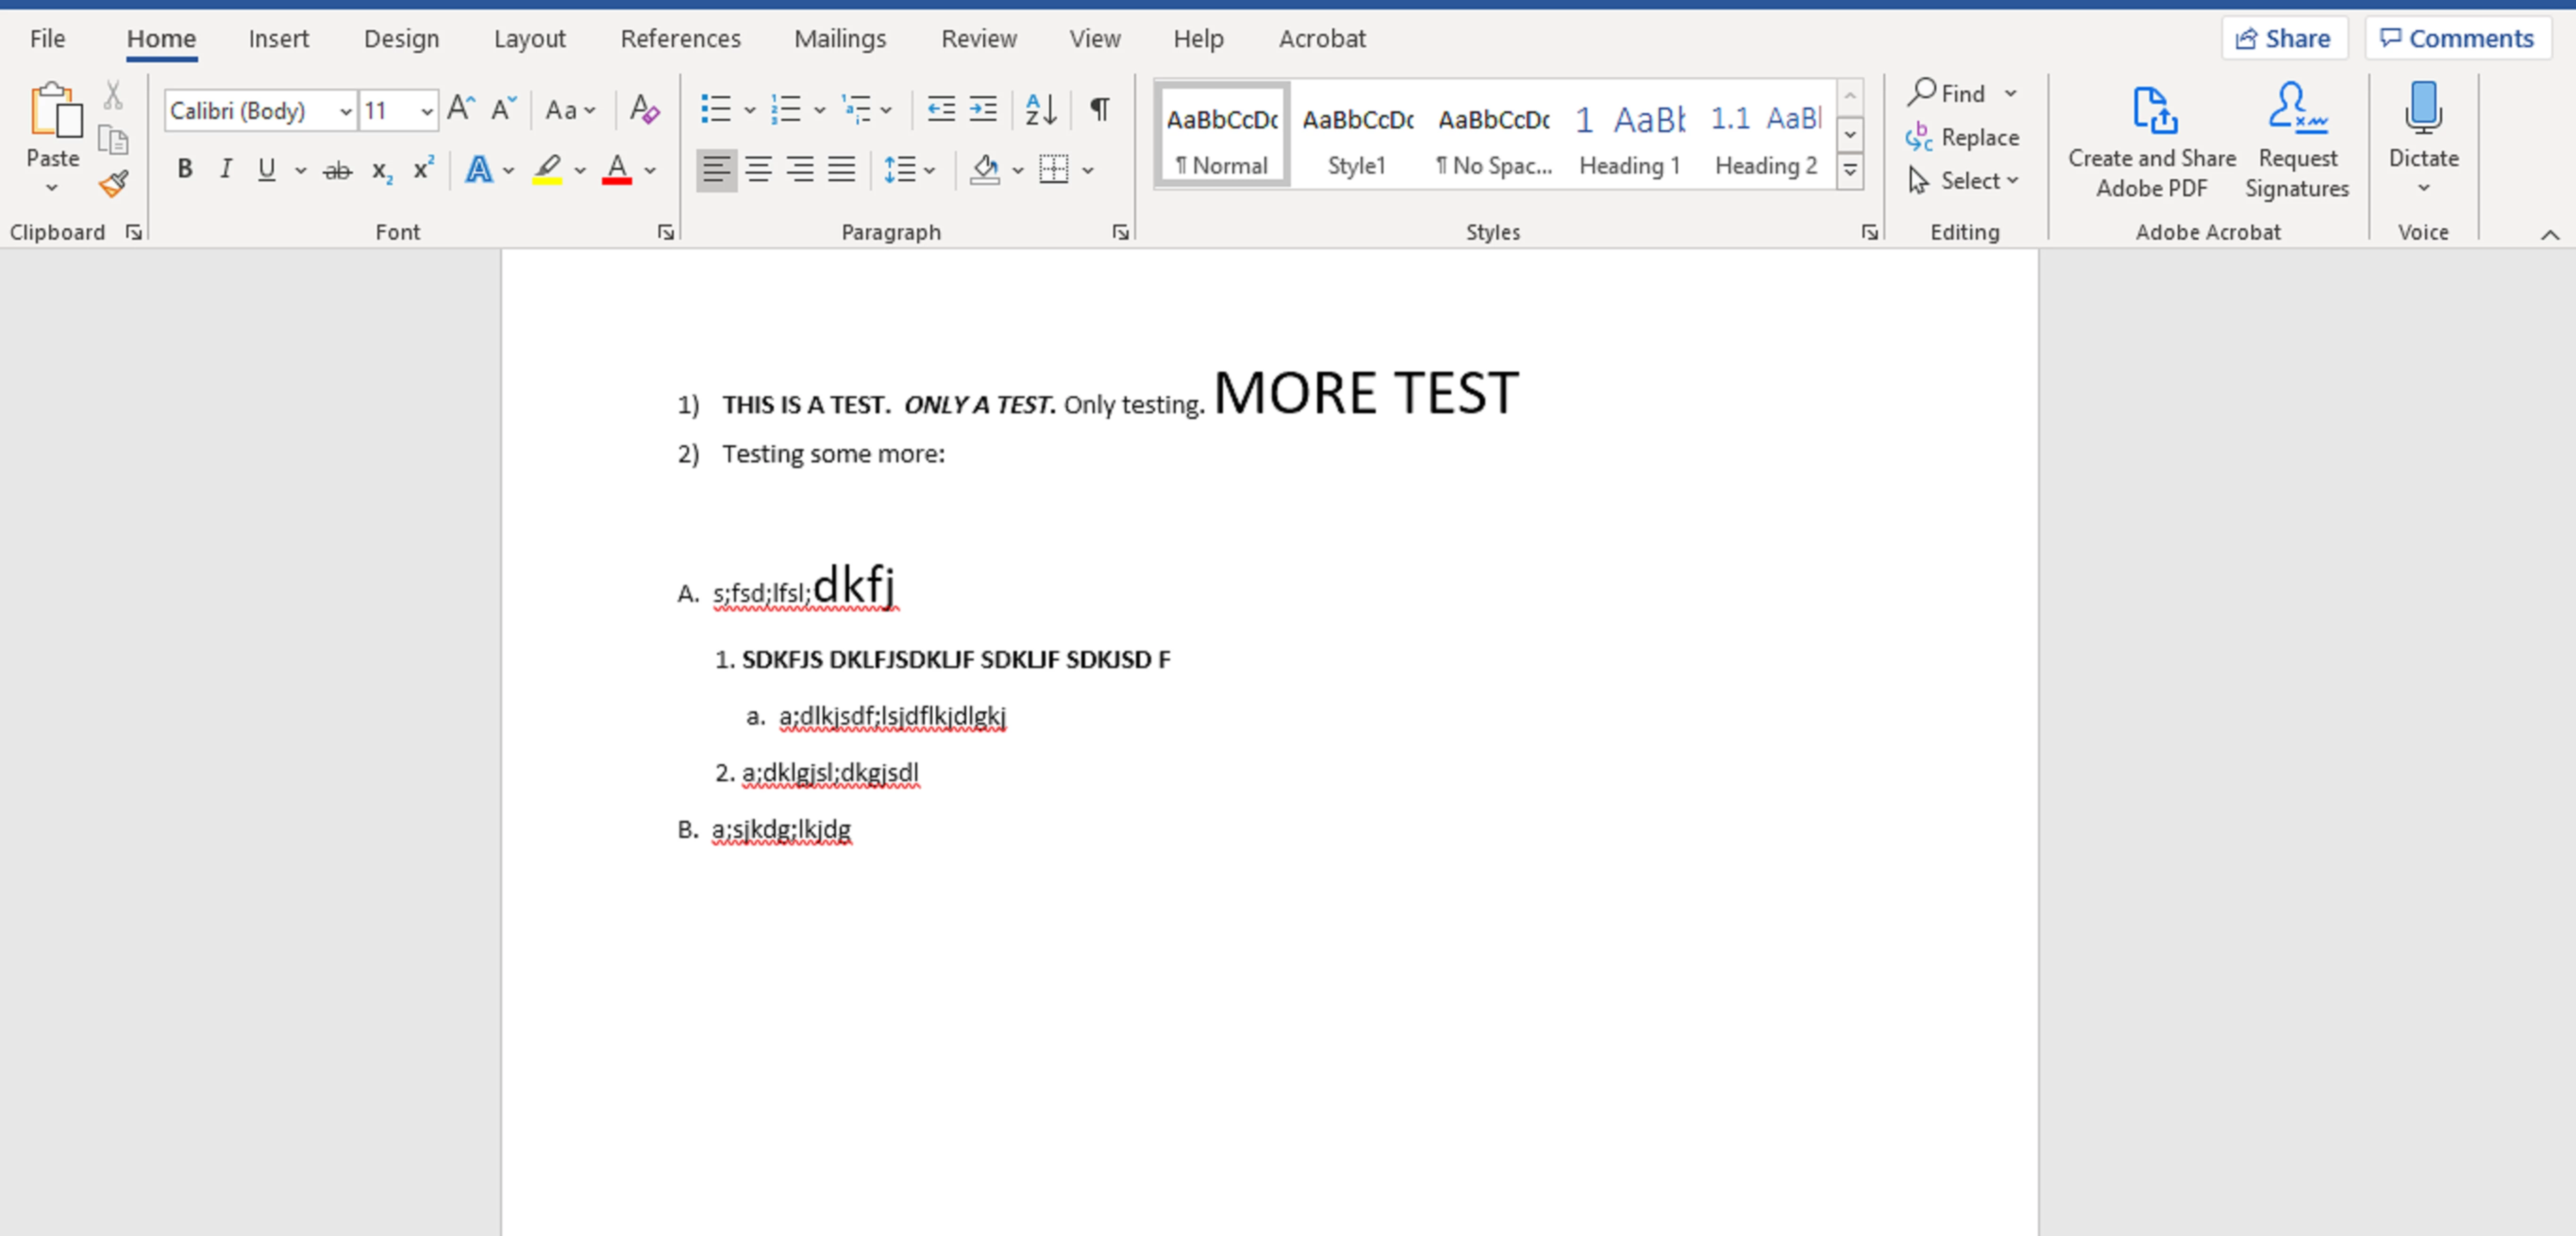Open the font size dropdown

click(427, 111)
